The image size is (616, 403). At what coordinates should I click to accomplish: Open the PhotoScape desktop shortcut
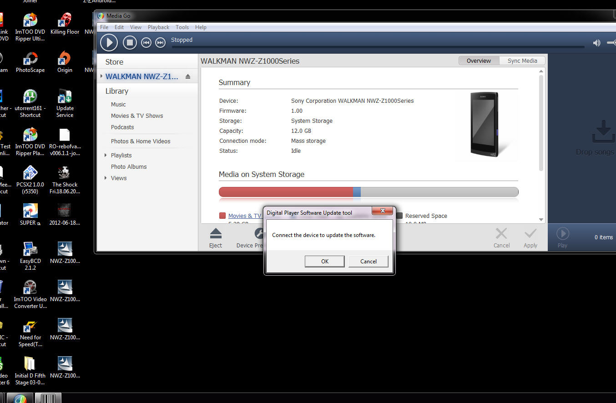[30, 62]
